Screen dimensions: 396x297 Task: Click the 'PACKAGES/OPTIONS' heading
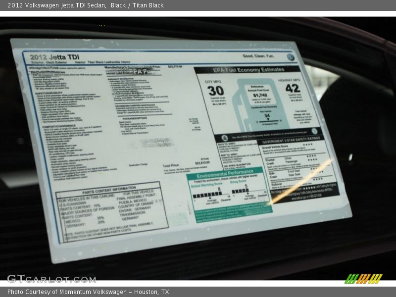[135, 118]
